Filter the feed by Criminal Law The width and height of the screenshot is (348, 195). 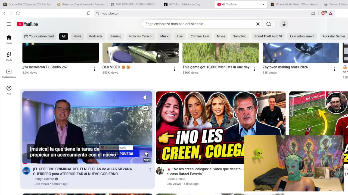click(200, 36)
